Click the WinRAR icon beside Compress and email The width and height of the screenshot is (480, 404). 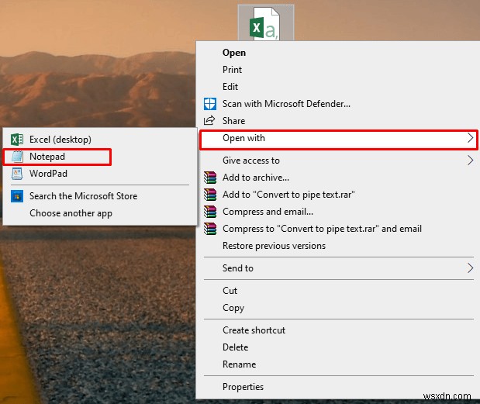tap(210, 212)
